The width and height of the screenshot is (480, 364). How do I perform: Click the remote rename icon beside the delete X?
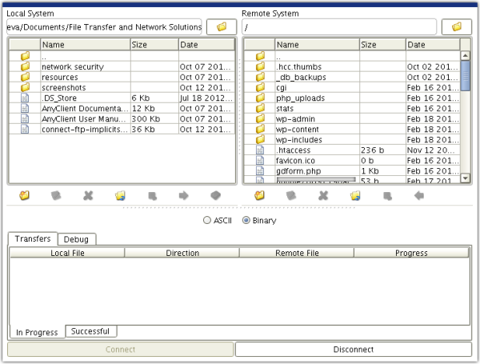[291, 195]
